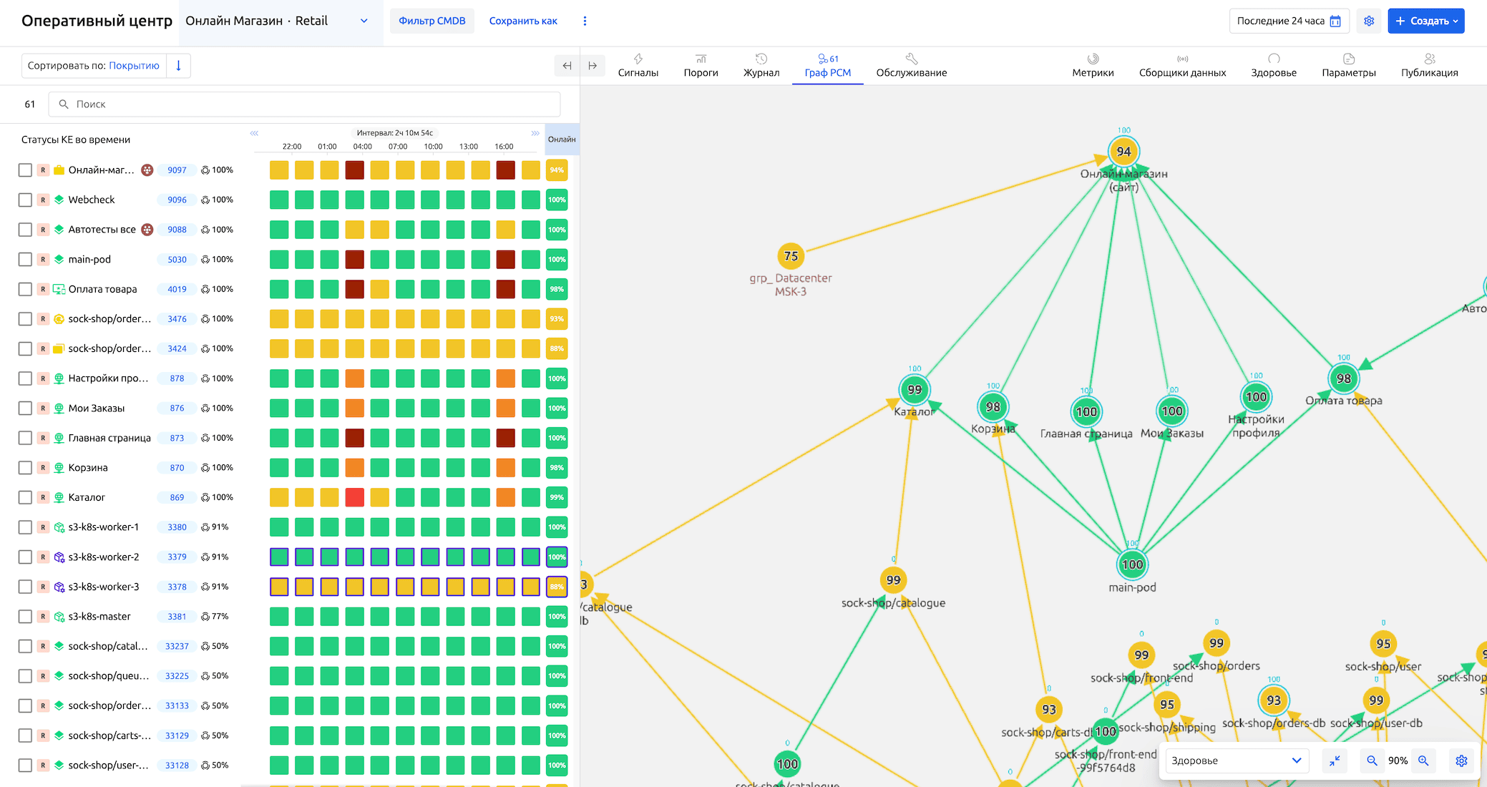Zoom in the graph with the magnifier plus icon
The width and height of the screenshot is (1487, 787).
(x=1423, y=761)
